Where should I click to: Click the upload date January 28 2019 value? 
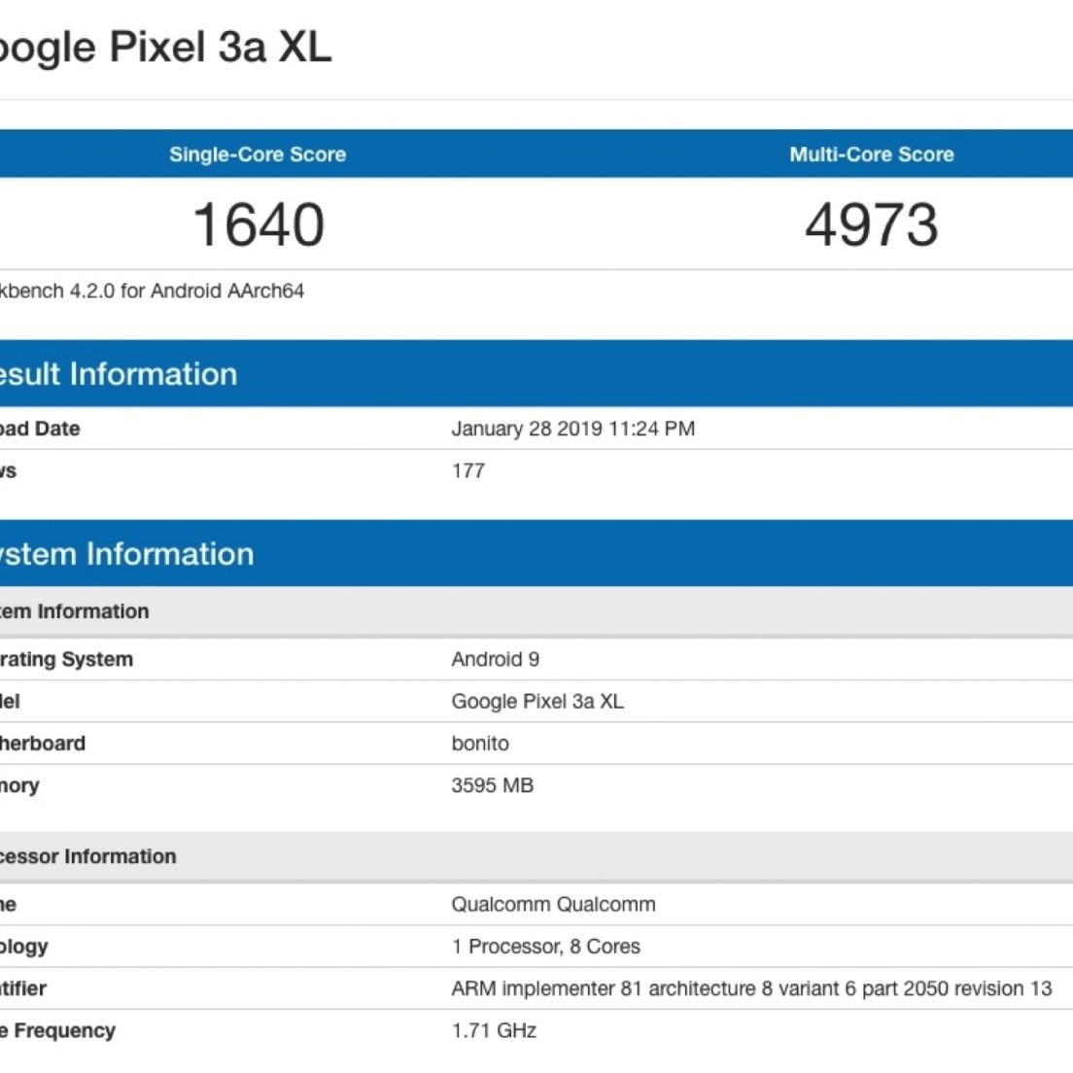(x=572, y=429)
